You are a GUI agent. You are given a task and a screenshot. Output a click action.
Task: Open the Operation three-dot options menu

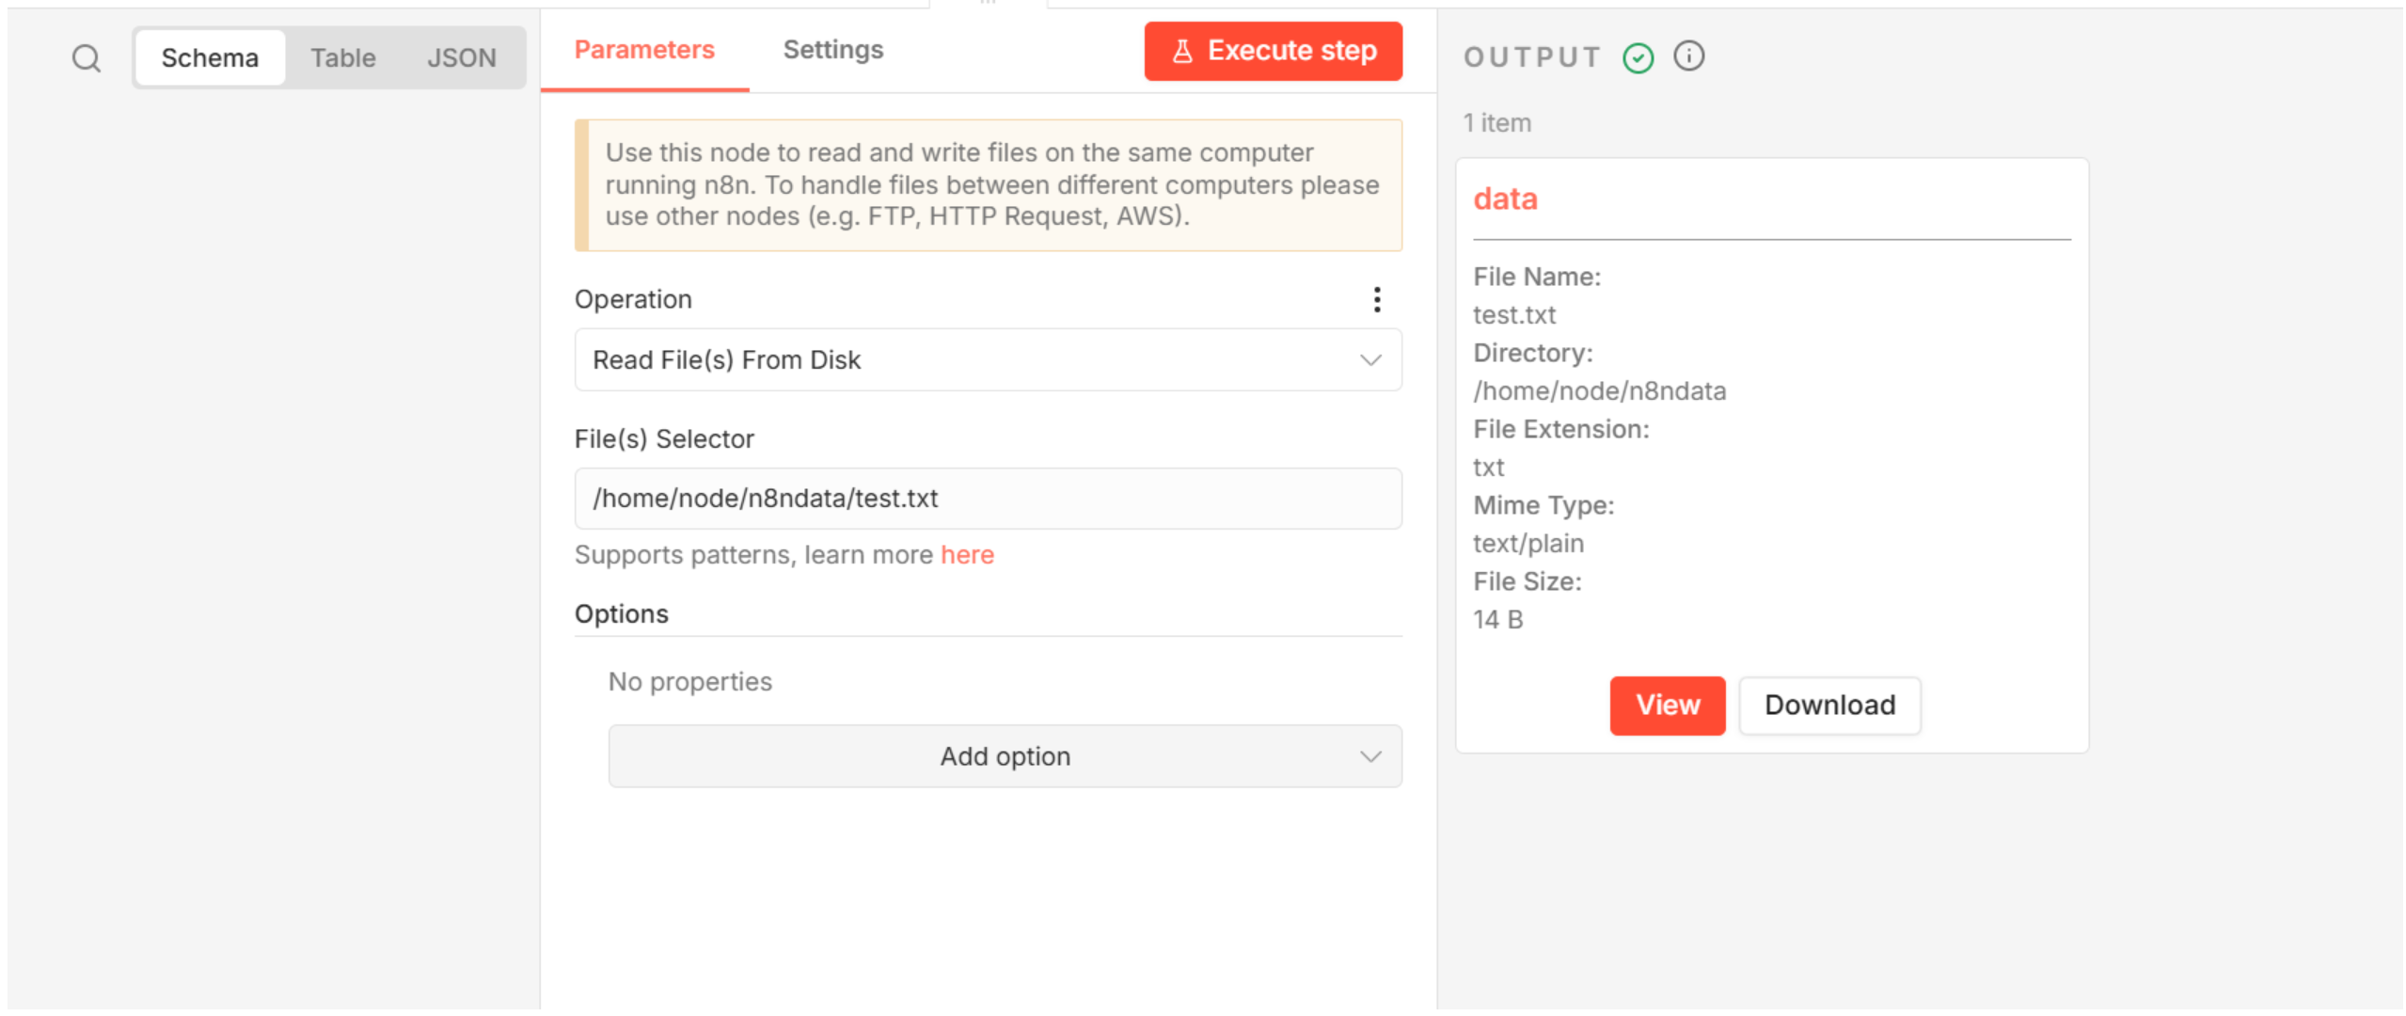pos(1376,299)
